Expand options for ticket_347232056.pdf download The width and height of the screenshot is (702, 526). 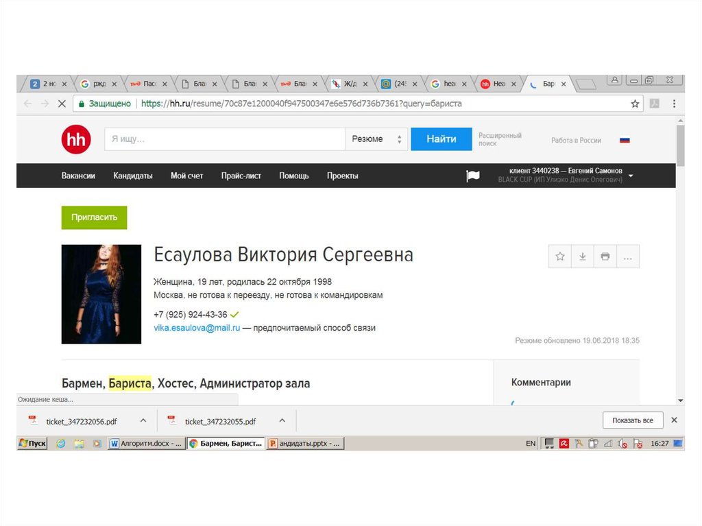click(143, 420)
